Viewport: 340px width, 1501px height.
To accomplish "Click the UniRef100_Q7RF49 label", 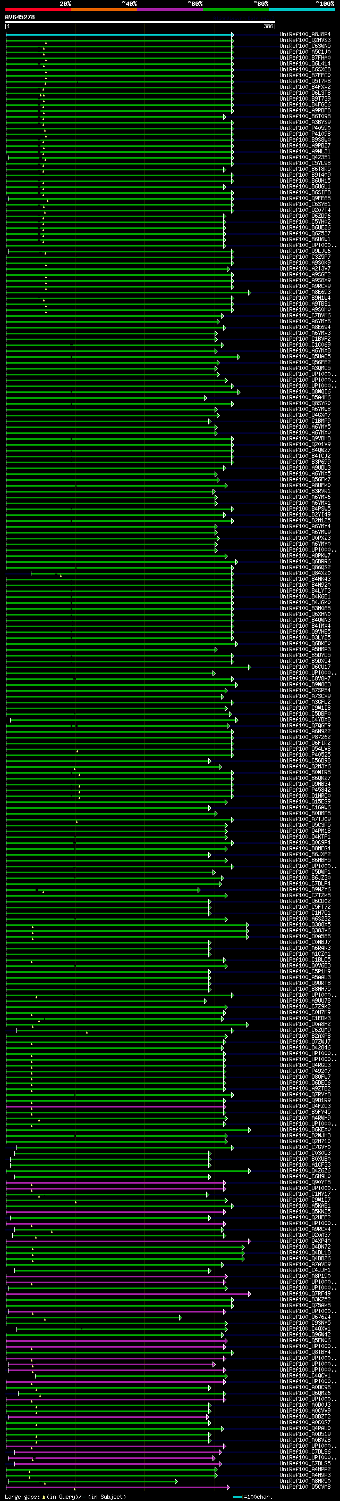I will pos(305,1293).
